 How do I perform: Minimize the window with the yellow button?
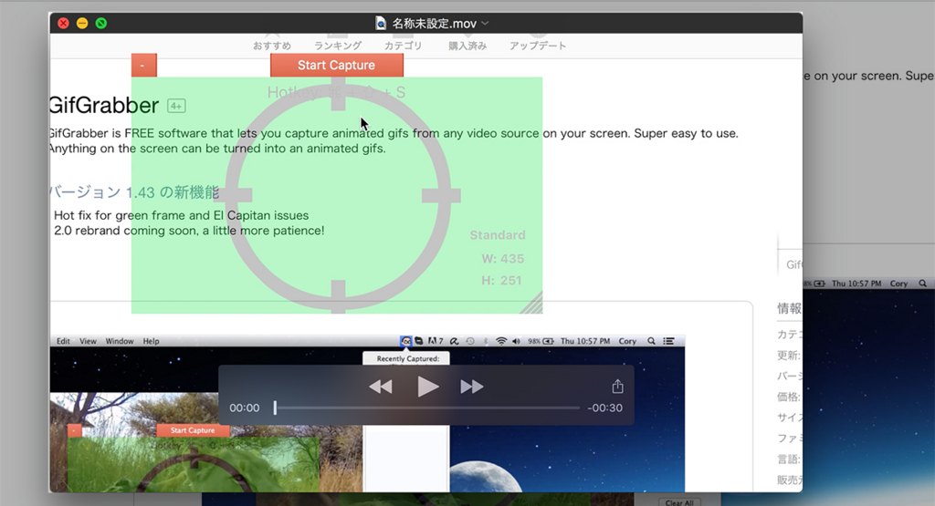pos(82,23)
